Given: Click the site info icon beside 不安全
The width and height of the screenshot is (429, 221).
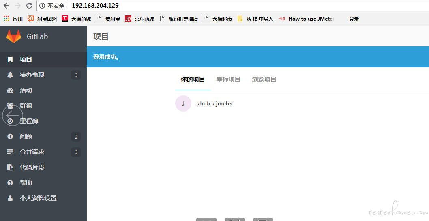Looking at the screenshot, I should [x=42, y=6].
